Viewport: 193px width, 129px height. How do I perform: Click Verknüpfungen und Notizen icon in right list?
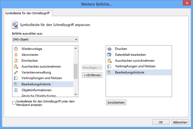(x=109, y=66)
